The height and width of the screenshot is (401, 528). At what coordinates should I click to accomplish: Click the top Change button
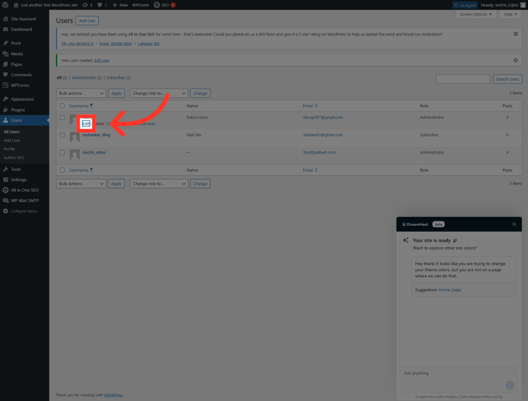coord(200,93)
